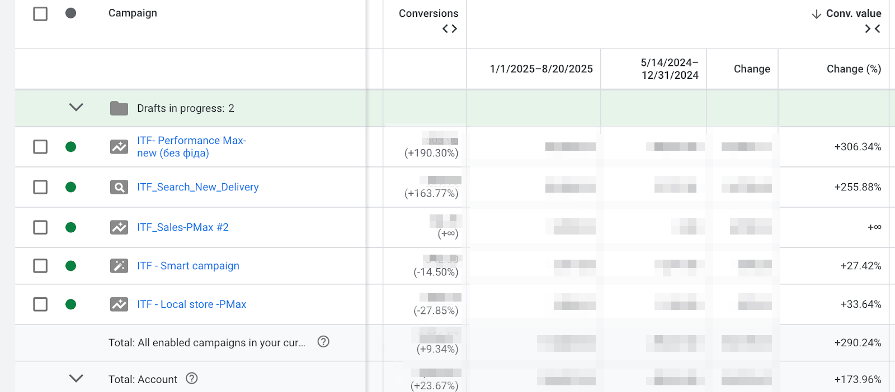895x392 pixels.
Task: Click the Local store PMax campaign icon
Action: [119, 304]
